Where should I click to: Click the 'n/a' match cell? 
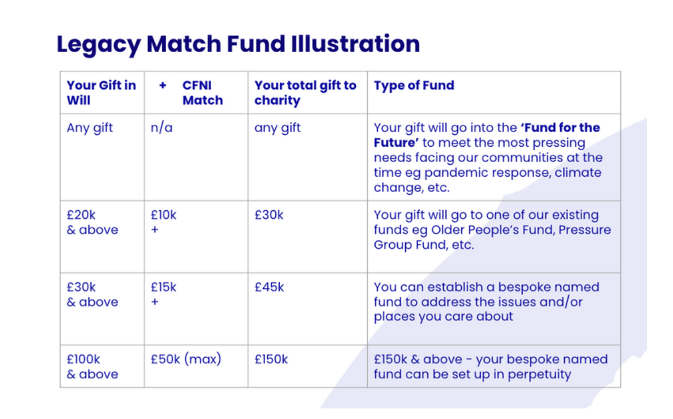pos(161,128)
